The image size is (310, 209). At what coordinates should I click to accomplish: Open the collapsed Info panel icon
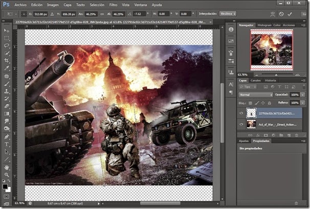[x=231, y=30]
